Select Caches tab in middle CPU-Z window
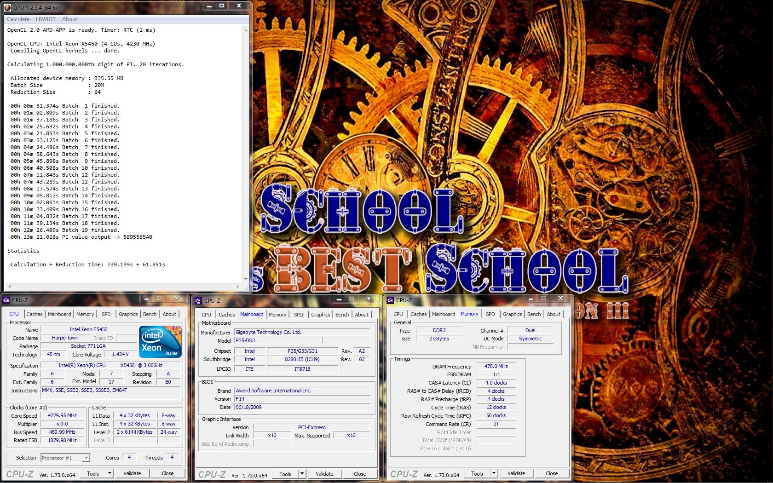Viewport: 773px width, 483px height. point(227,315)
